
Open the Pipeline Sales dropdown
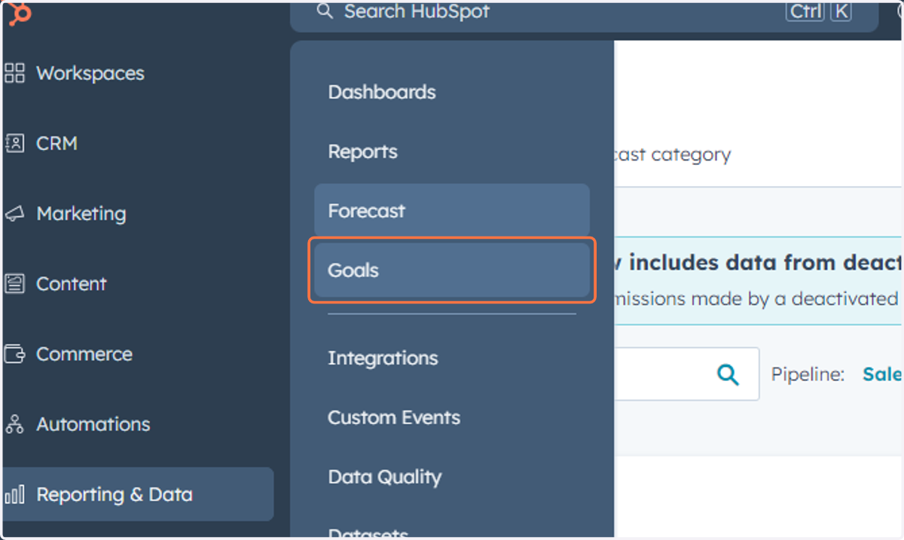(882, 374)
